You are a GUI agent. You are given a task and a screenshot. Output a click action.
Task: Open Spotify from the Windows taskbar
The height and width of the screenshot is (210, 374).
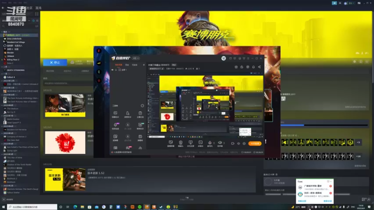point(139,207)
